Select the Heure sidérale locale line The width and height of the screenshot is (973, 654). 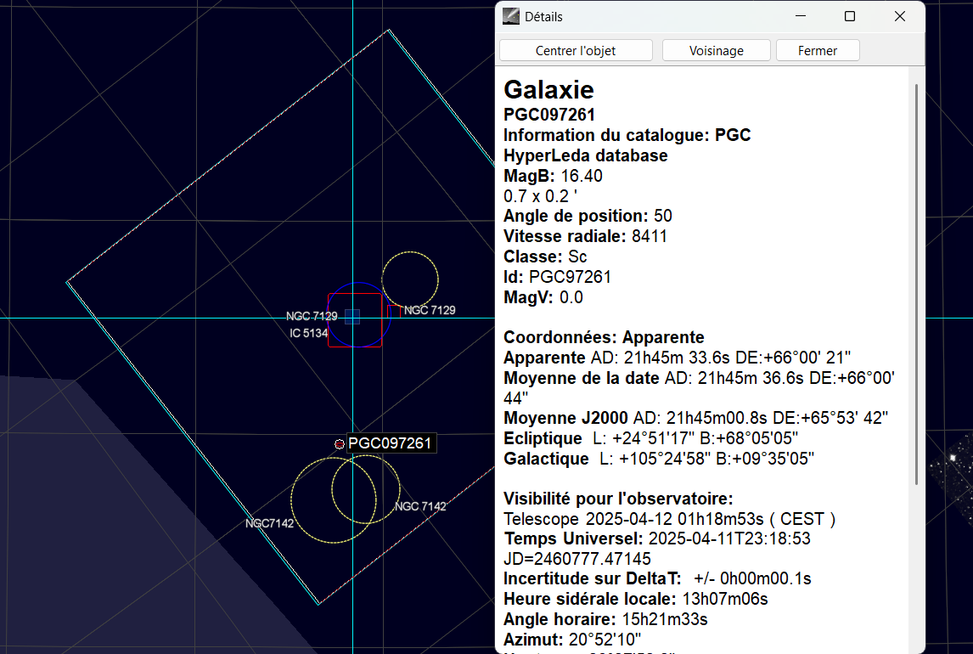pos(635,599)
